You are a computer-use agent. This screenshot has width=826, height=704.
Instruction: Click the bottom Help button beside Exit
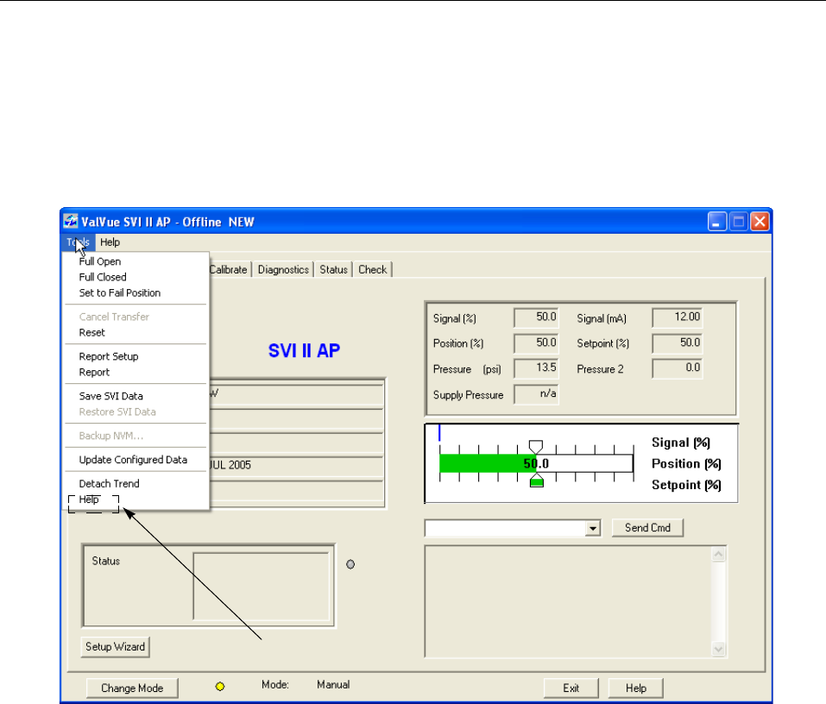[636, 688]
